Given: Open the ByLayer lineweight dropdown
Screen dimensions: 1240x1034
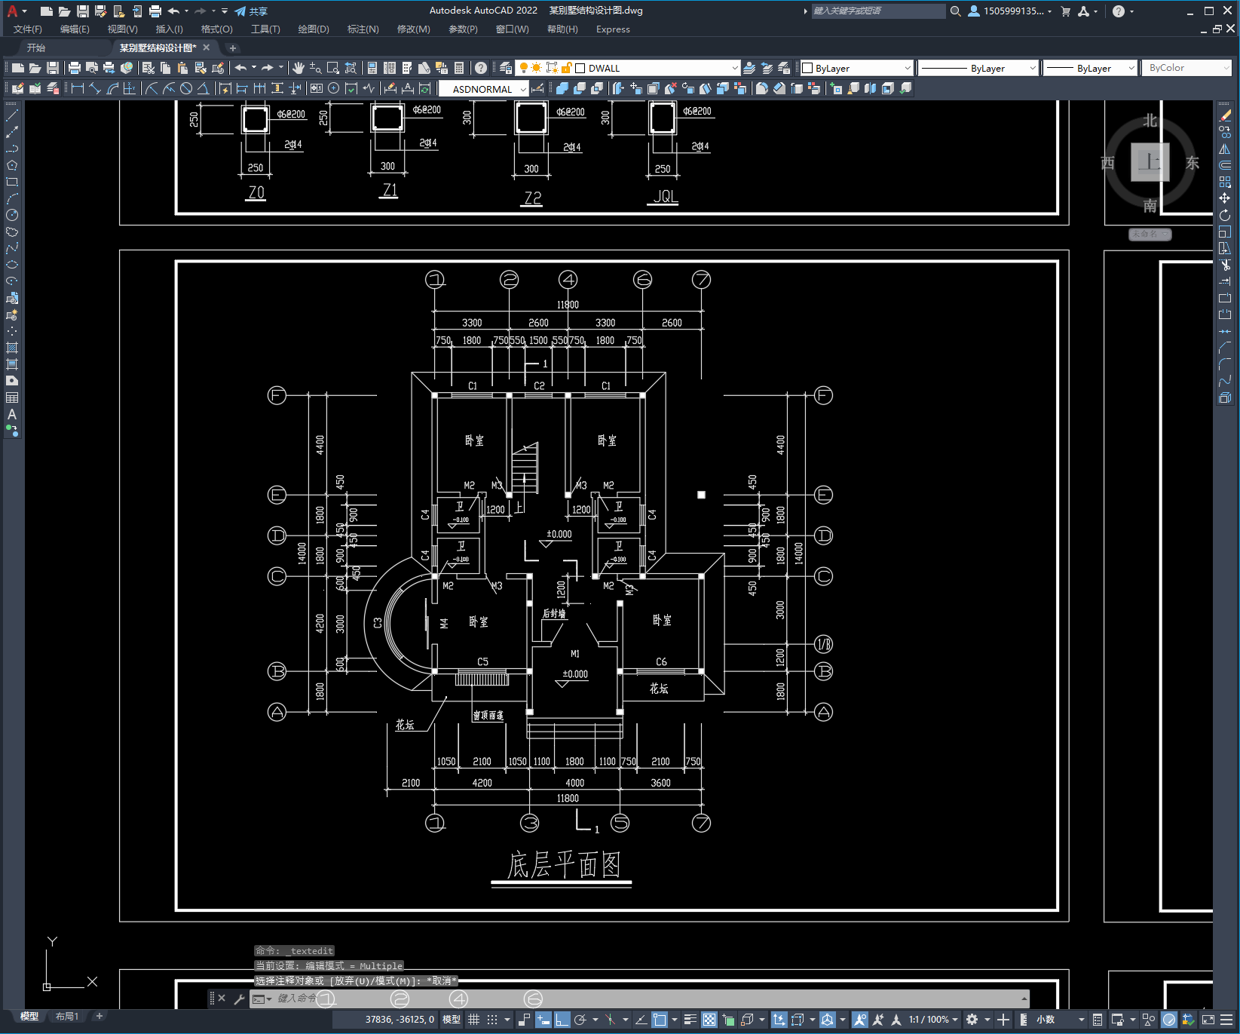Looking at the screenshot, I should coord(1131,68).
